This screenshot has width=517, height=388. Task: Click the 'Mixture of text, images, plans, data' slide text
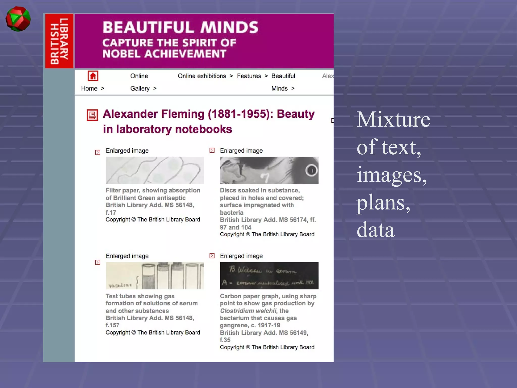click(x=393, y=174)
